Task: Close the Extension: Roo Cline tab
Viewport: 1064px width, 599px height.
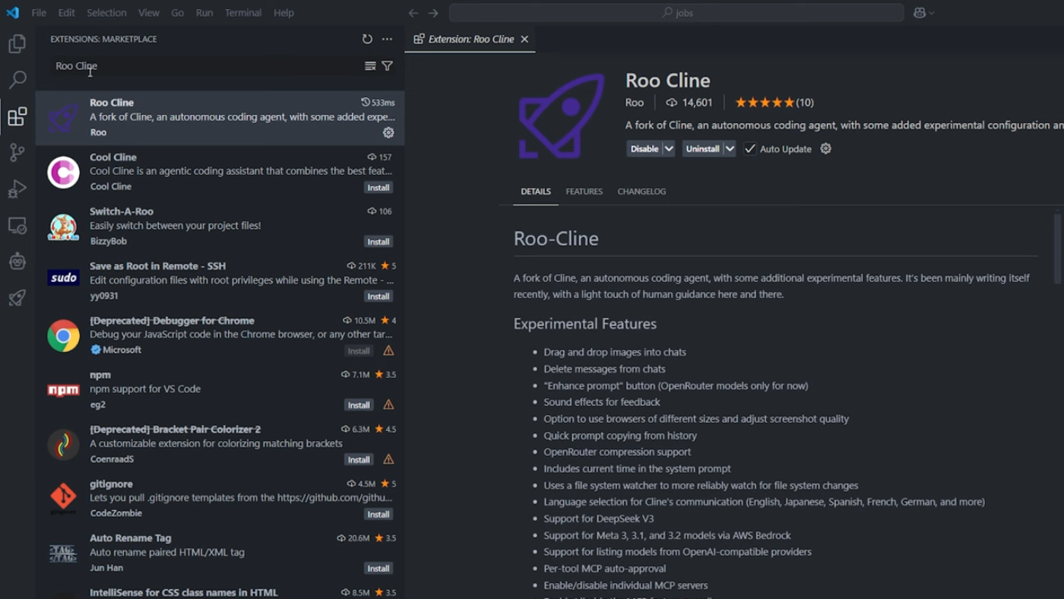Action: tap(524, 39)
